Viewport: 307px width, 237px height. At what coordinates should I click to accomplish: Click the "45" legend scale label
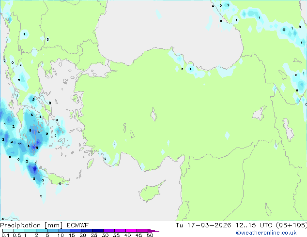click(x=138, y=235)
